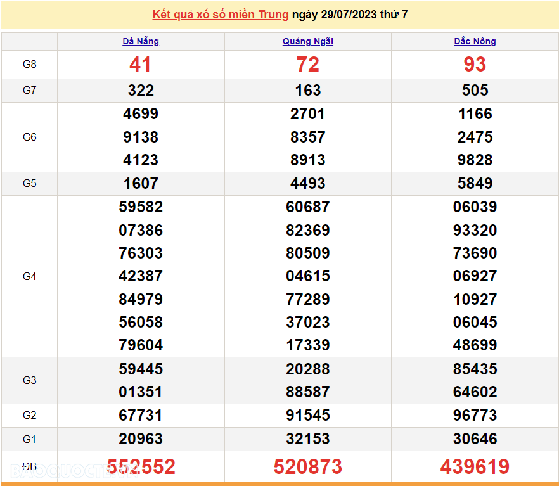This screenshot has height=486, width=559.
Task: Open the Đà Nẵng province link
Action: coord(141,41)
